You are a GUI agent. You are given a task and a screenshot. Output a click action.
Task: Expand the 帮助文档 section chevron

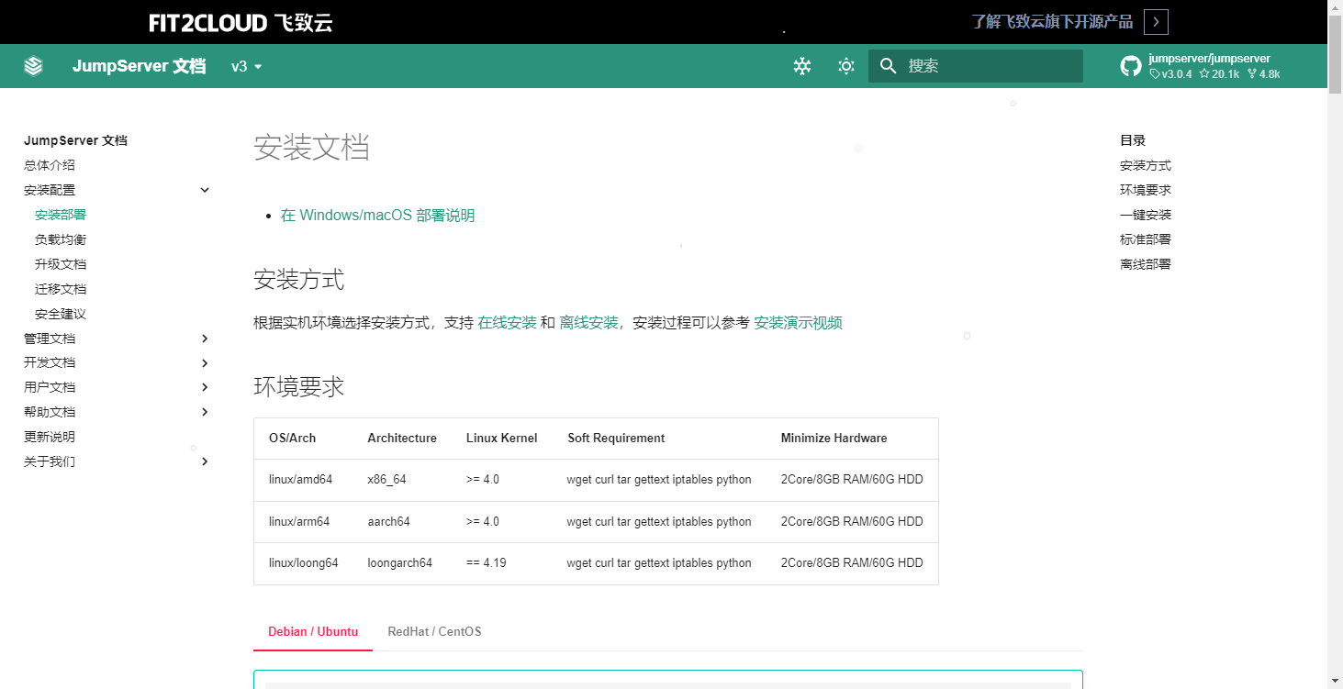click(x=205, y=412)
